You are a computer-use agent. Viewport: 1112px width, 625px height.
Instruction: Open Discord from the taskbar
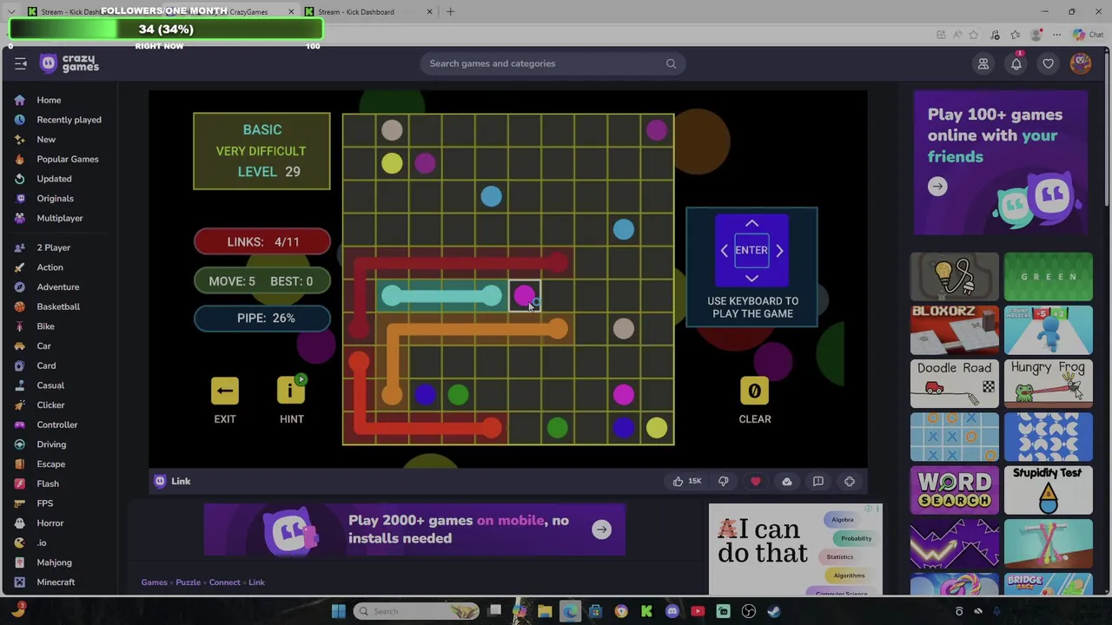(x=672, y=611)
